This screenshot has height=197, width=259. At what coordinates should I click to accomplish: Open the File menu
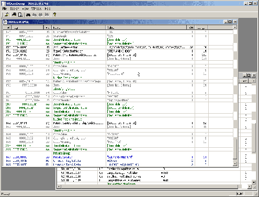point(5,9)
